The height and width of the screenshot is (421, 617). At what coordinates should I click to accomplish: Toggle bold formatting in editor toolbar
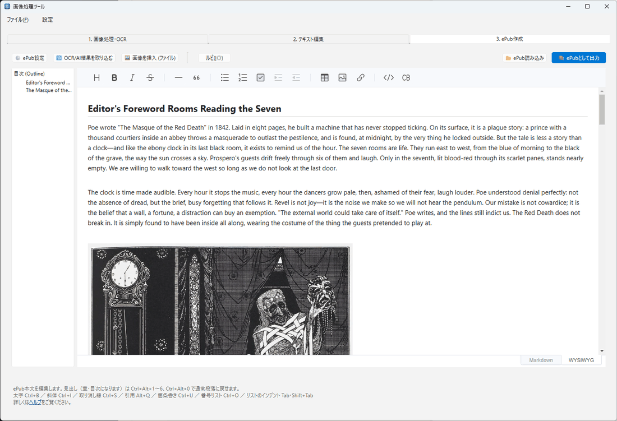click(114, 78)
